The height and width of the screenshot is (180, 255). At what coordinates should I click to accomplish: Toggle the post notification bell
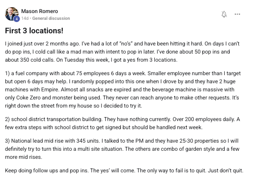(x=224, y=14)
